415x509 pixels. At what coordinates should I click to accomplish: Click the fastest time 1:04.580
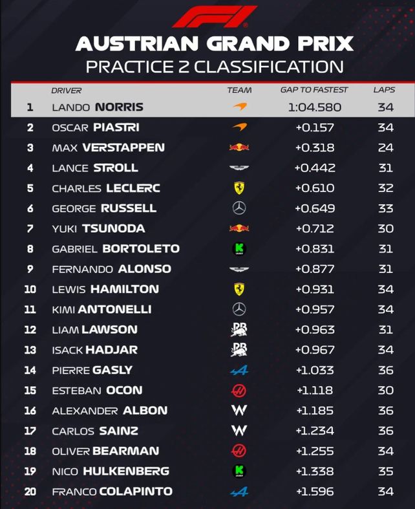315,107
